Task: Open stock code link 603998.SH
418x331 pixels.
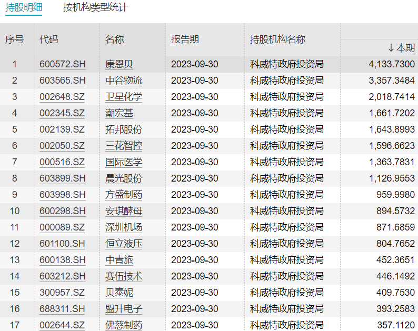Action: click(62, 195)
